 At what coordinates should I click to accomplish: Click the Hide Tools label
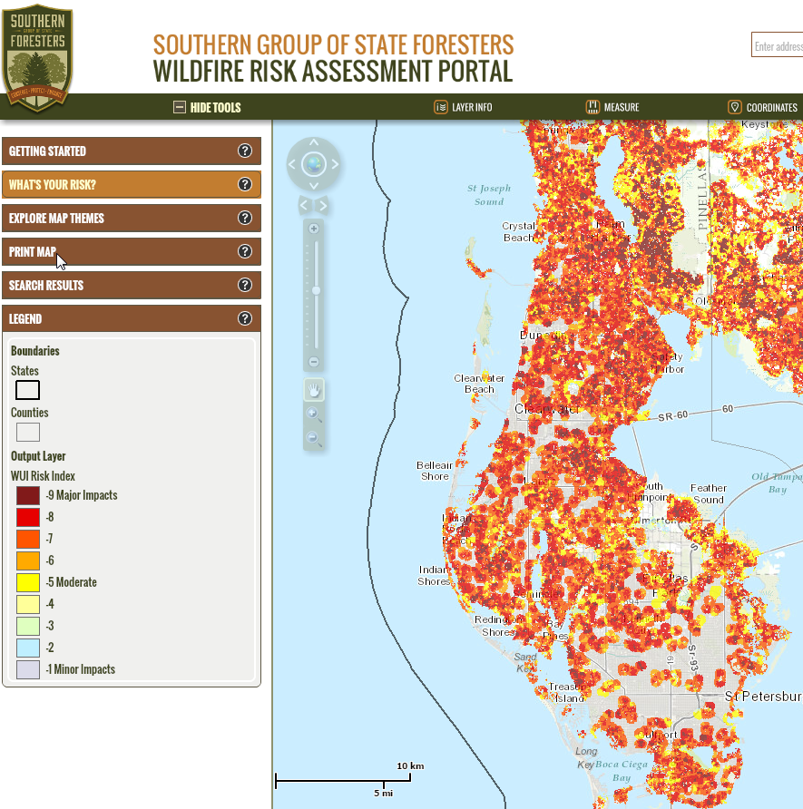point(215,107)
